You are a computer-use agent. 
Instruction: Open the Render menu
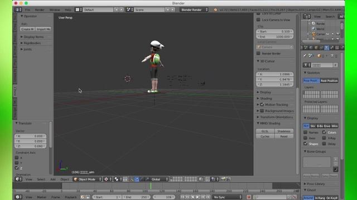point(40,10)
